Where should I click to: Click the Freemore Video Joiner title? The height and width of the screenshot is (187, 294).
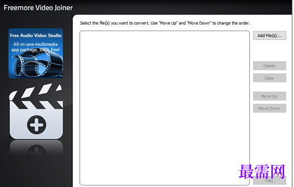tap(38, 8)
